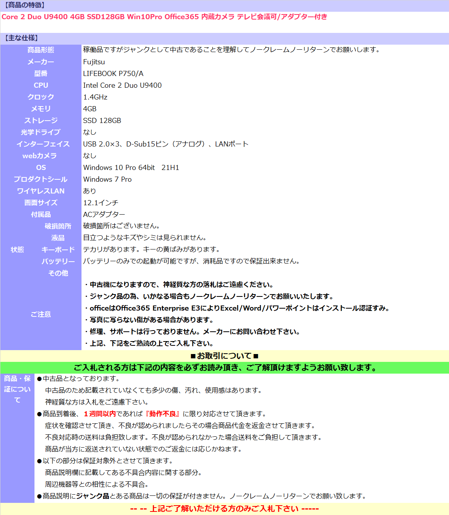449x515 pixels.
Task: Click the 状態 label cell
Action: coord(17,250)
